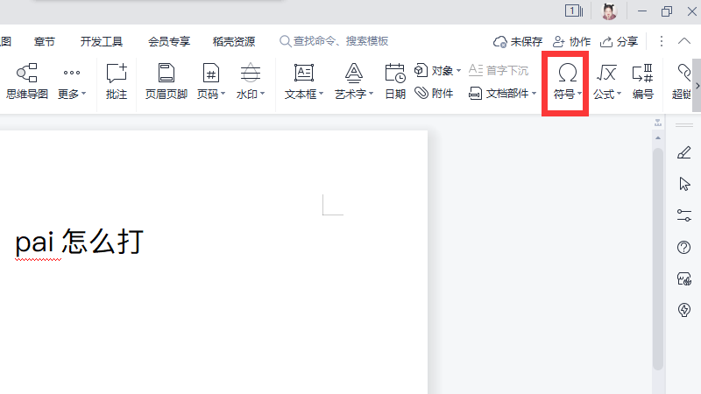This screenshot has height=394, width=701.
Task: Select the pen tool in right sidebar
Action: click(x=684, y=153)
